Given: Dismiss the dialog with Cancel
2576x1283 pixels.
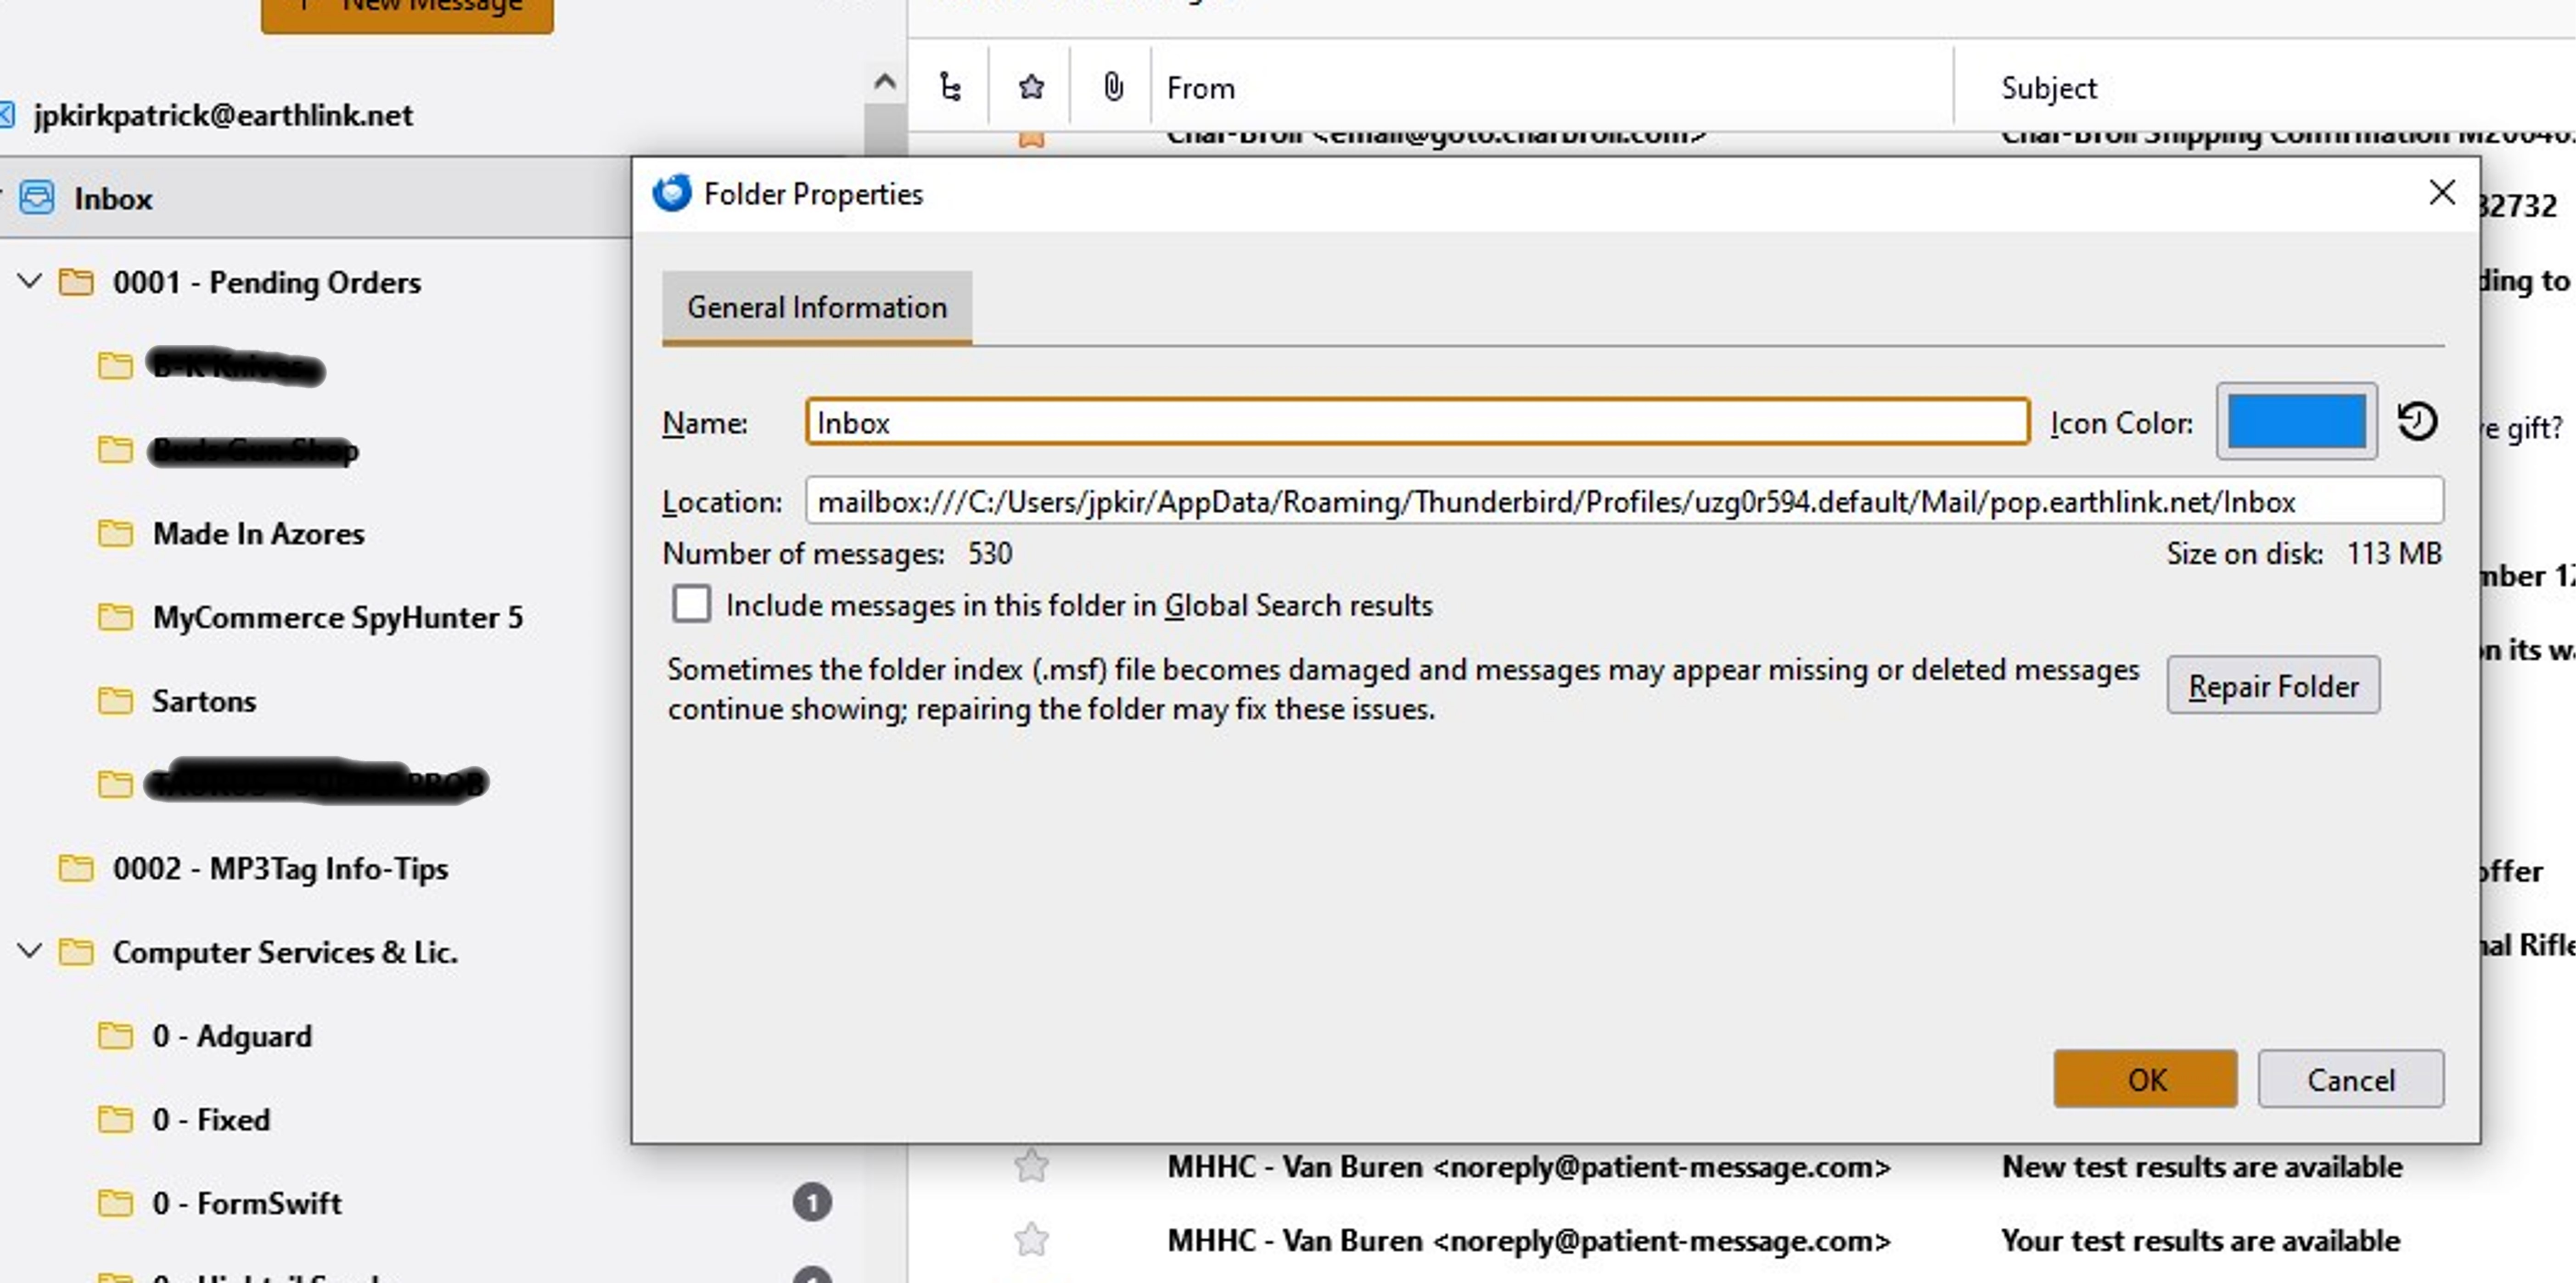Looking at the screenshot, I should (x=2350, y=1079).
